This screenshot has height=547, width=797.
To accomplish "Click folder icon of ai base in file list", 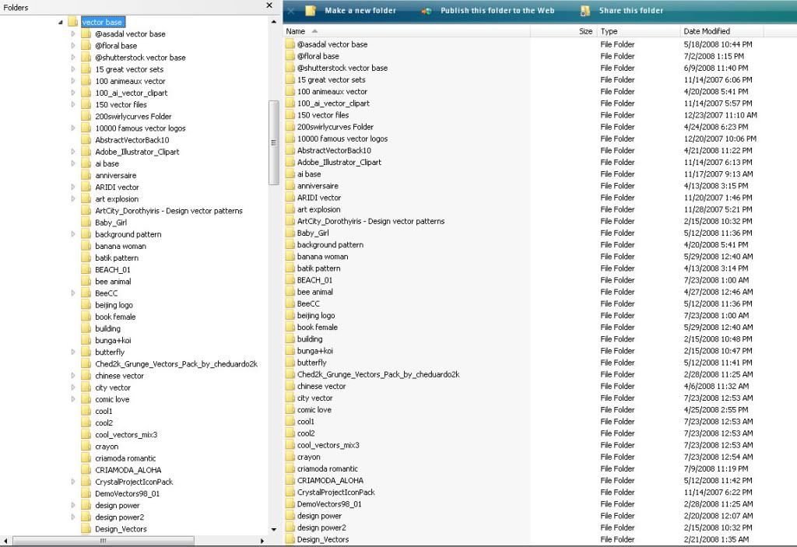I will coord(290,174).
